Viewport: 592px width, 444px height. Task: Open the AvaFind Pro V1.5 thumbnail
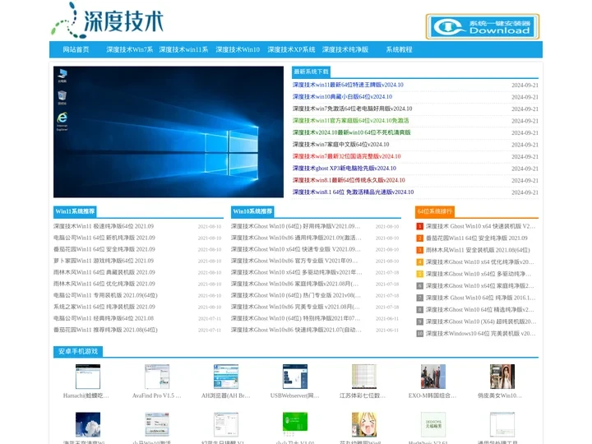157,377
